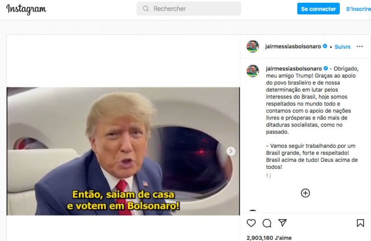Viewport: 371px width, 241px height.
Task: Focus the Rechercher search field
Action: (x=189, y=9)
